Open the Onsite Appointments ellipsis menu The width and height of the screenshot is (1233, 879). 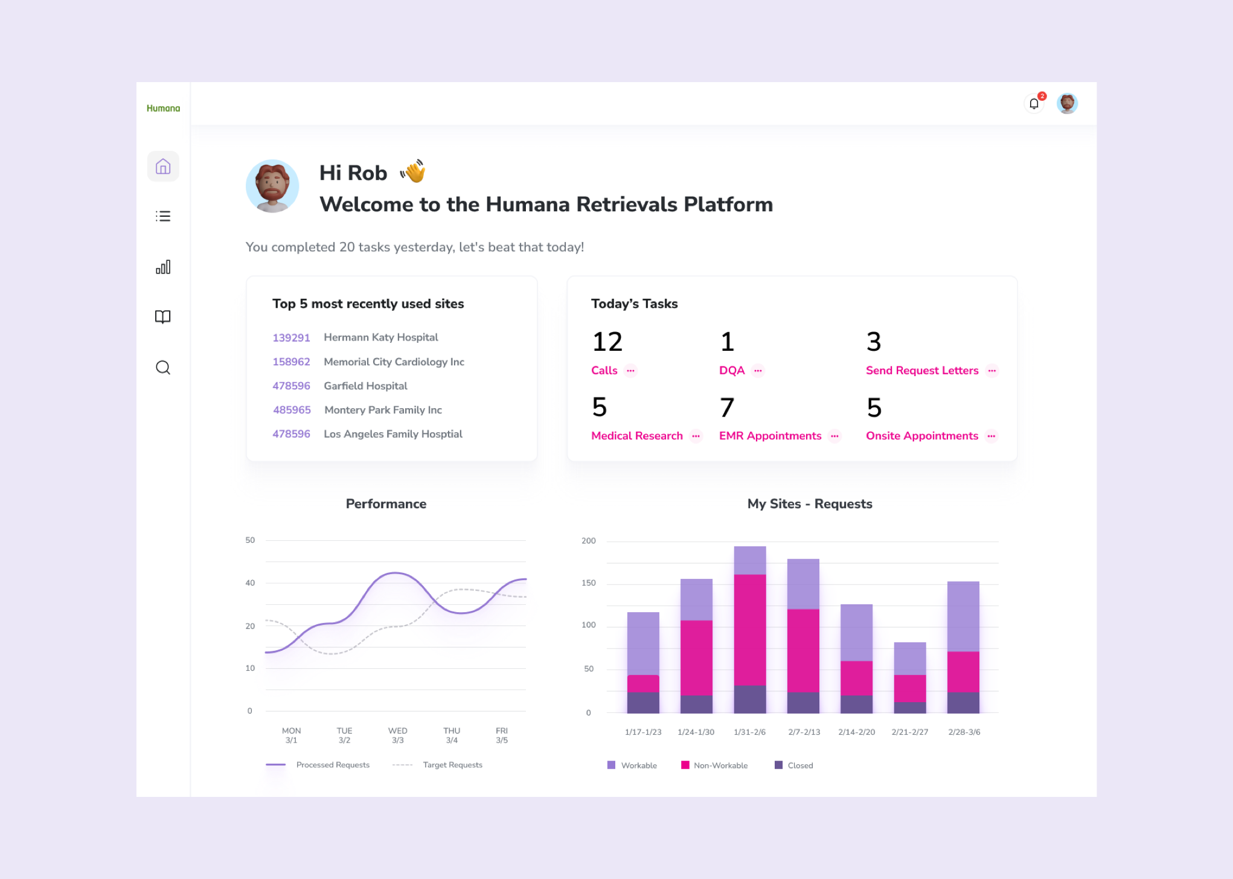(991, 436)
